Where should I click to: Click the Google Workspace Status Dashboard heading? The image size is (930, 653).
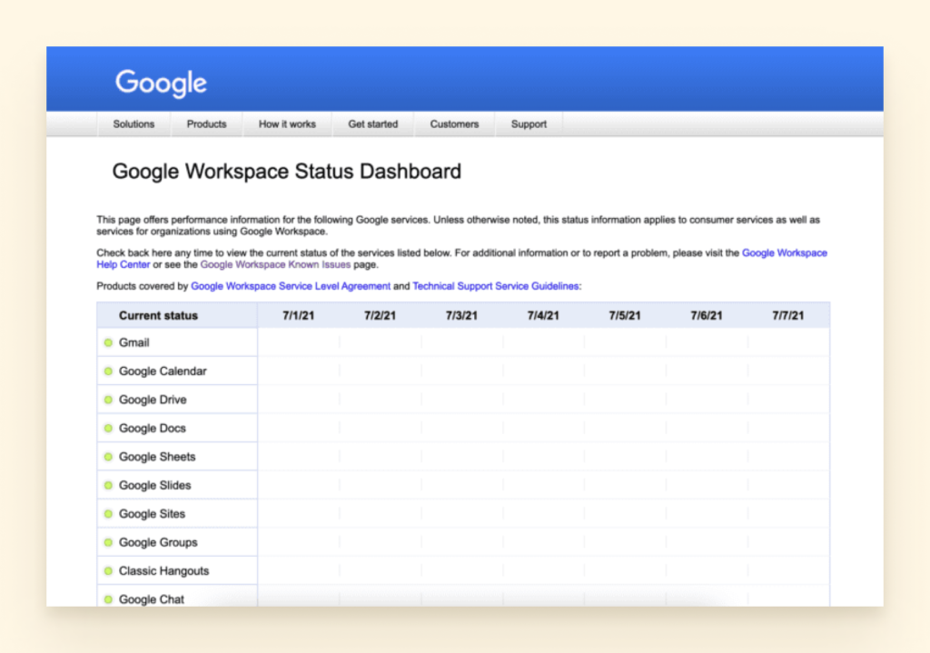tap(286, 172)
